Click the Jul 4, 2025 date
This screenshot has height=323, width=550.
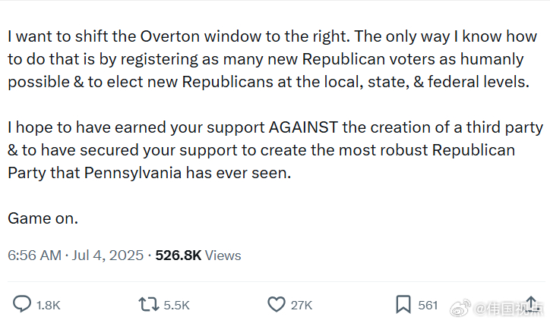click(x=108, y=255)
